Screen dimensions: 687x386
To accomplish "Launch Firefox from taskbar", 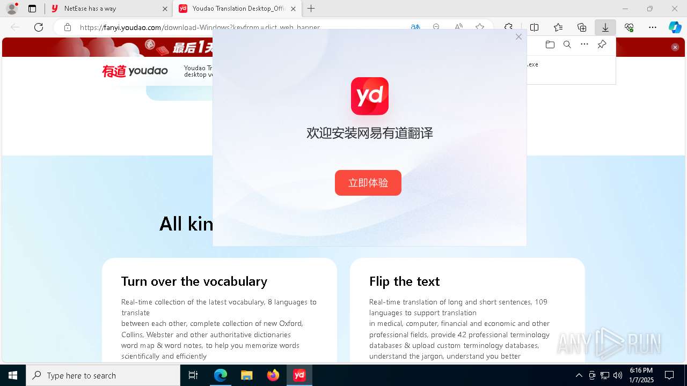I will [x=273, y=375].
